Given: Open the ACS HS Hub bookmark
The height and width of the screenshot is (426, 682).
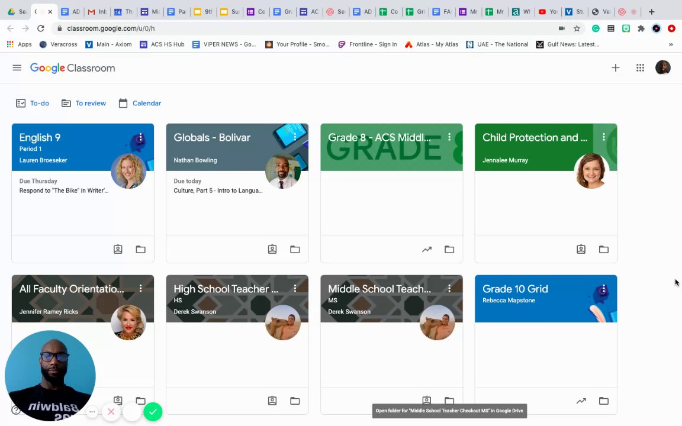Looking at the screenshot, I should (x=162, y=44).
